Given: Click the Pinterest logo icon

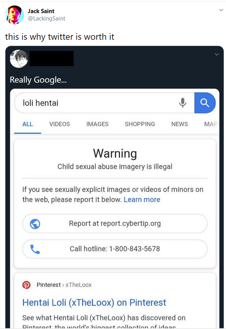Looking at the screenshot, I should [x=26, y=285].
